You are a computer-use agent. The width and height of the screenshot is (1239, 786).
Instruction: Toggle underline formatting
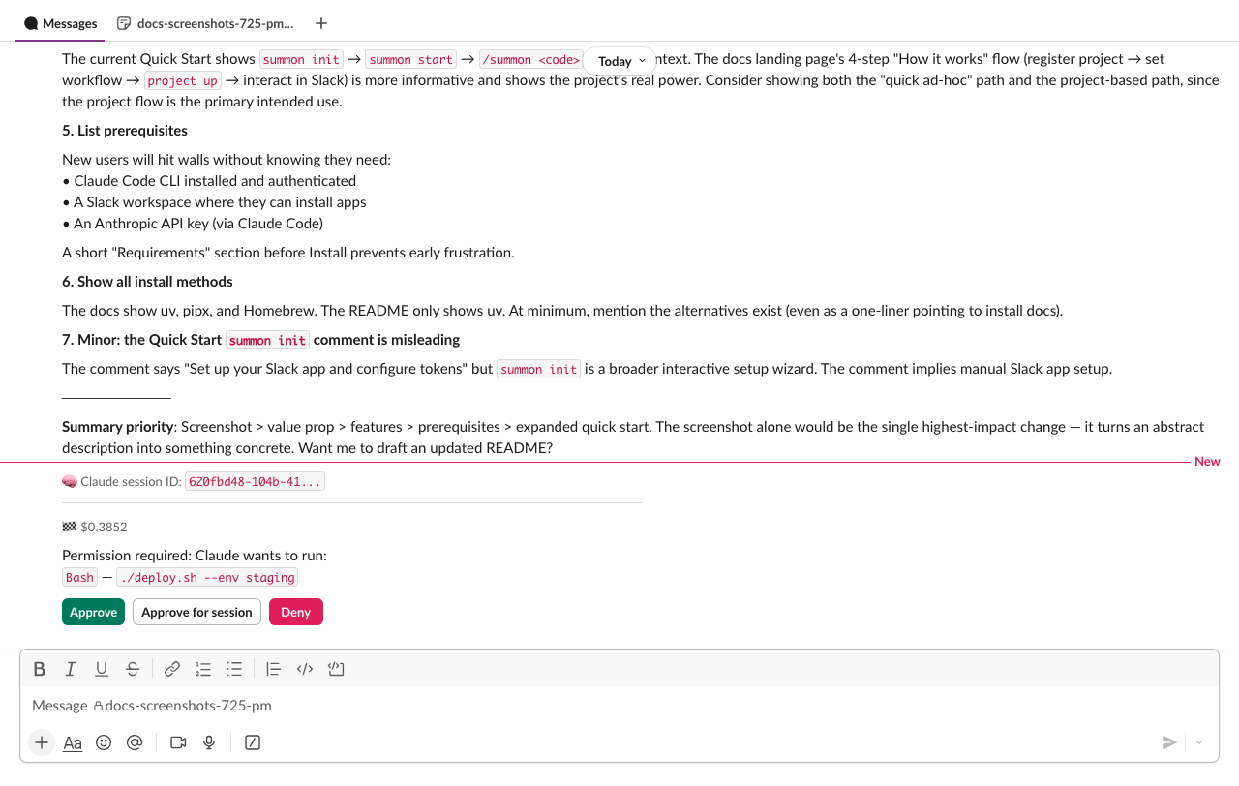pos(102,669)
